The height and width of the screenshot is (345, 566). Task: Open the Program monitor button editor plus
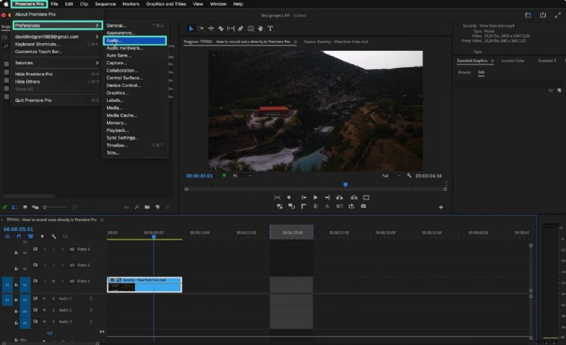(441, 207)
